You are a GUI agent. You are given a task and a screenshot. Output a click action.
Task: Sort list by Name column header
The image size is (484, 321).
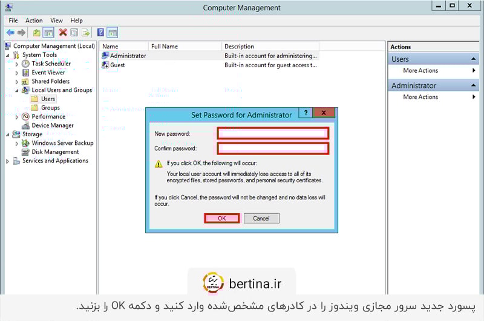tap(124, 47)
